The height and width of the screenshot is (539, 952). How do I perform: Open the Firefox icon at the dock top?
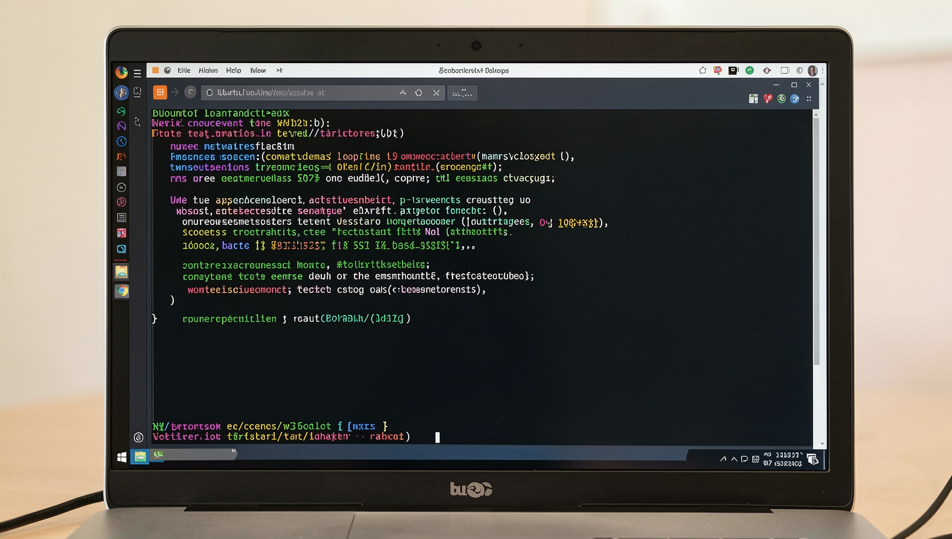(x=121, y=73)
